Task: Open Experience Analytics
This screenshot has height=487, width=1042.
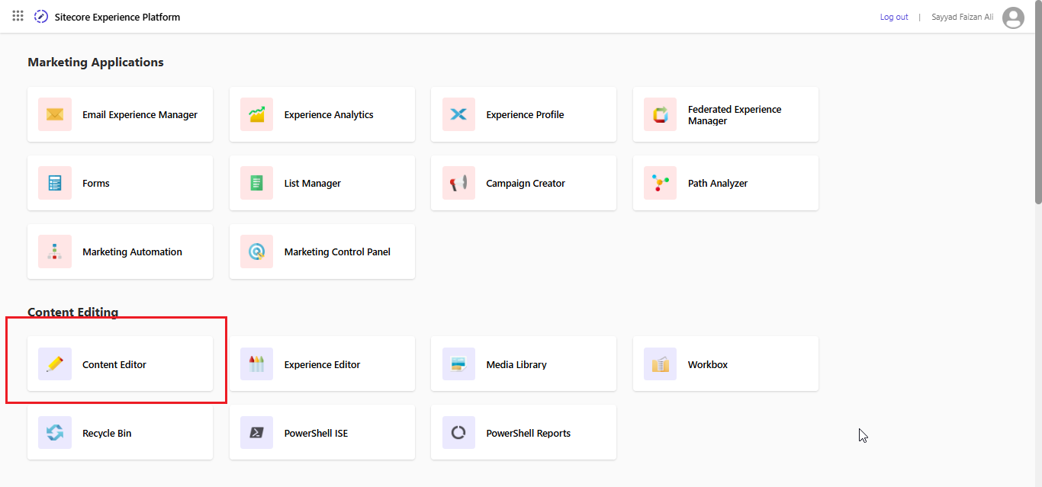Action: (x=328, y=114)
